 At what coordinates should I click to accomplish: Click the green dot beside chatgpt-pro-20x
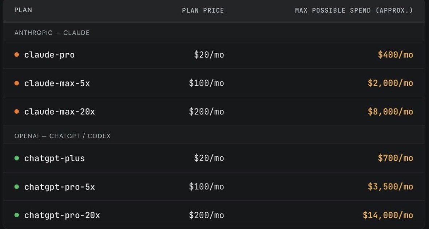point(17,215)
